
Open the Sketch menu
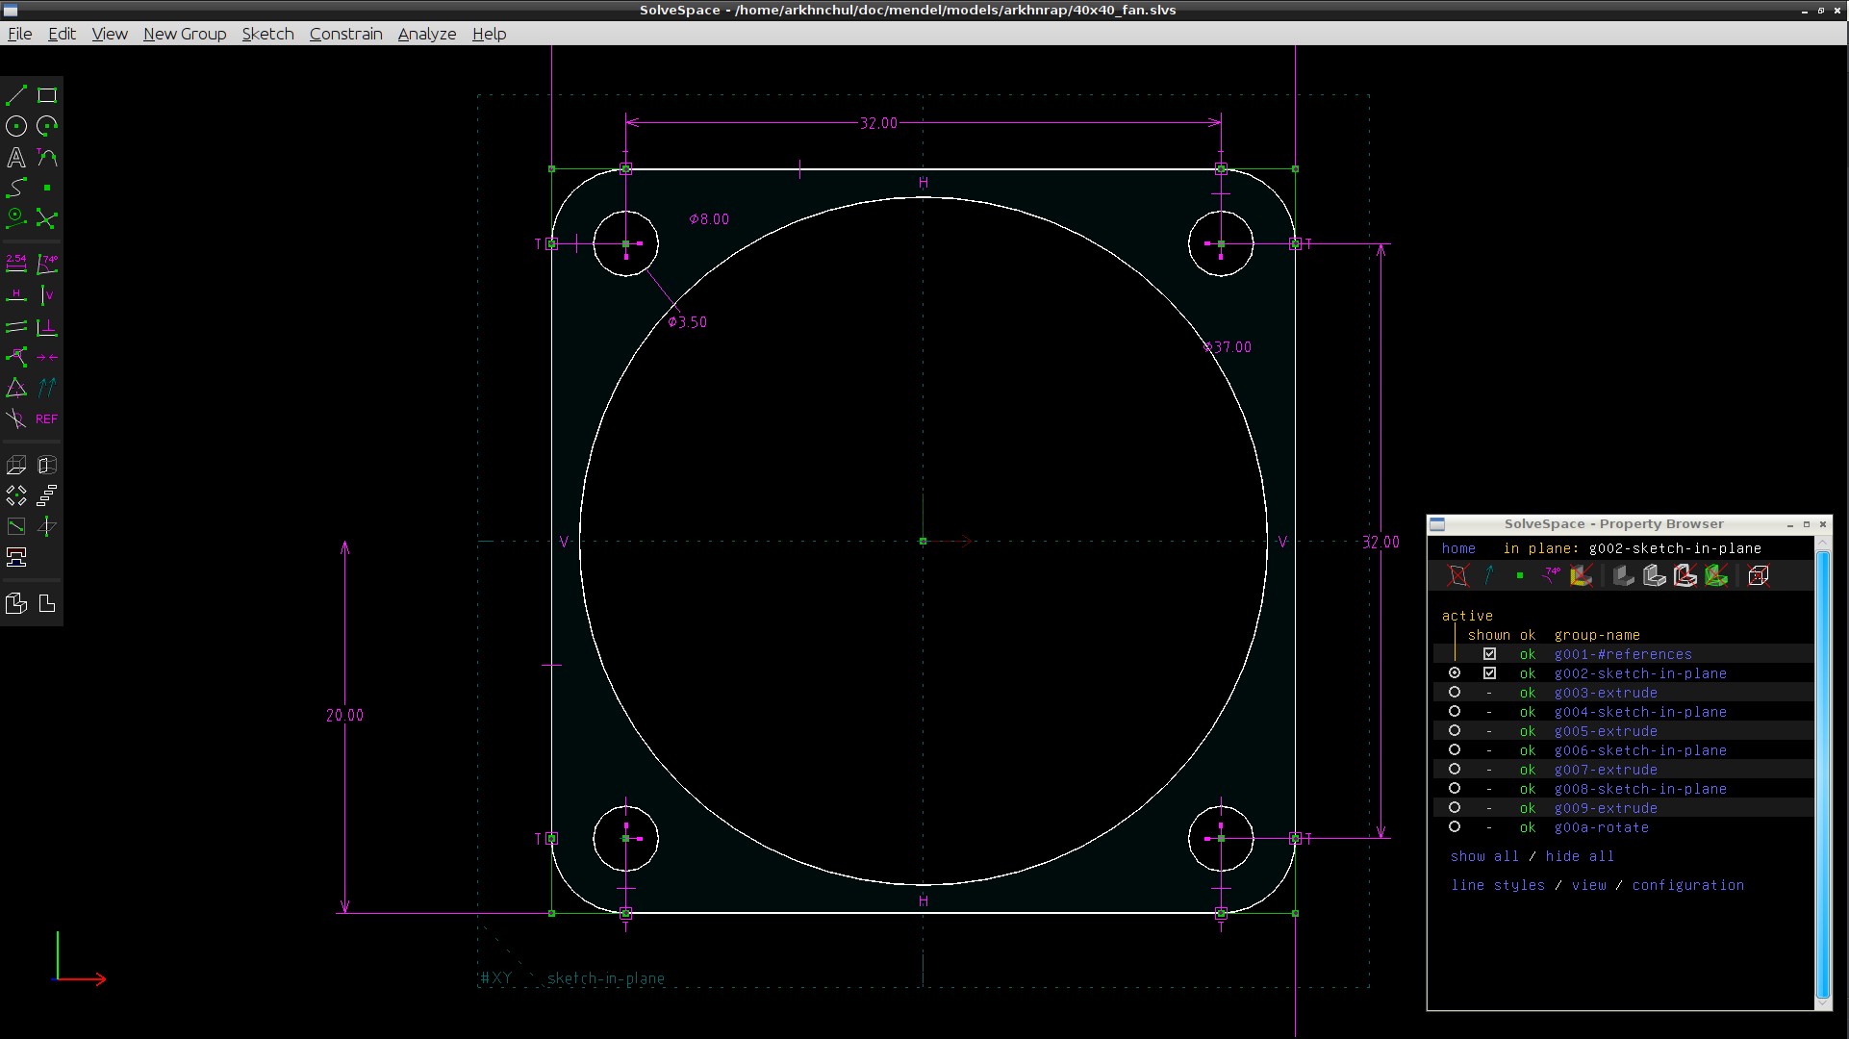coord(267,34)
